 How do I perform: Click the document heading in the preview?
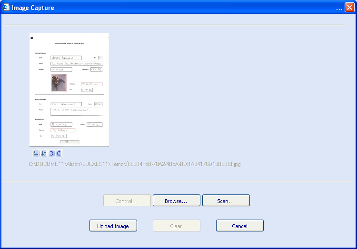[69, 43]
